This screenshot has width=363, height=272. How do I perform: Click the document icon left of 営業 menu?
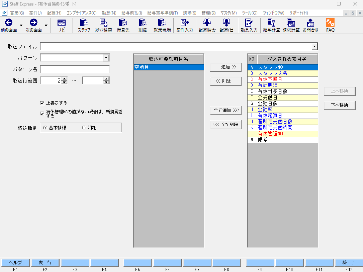pyautogui.click(x=5, y=13)
